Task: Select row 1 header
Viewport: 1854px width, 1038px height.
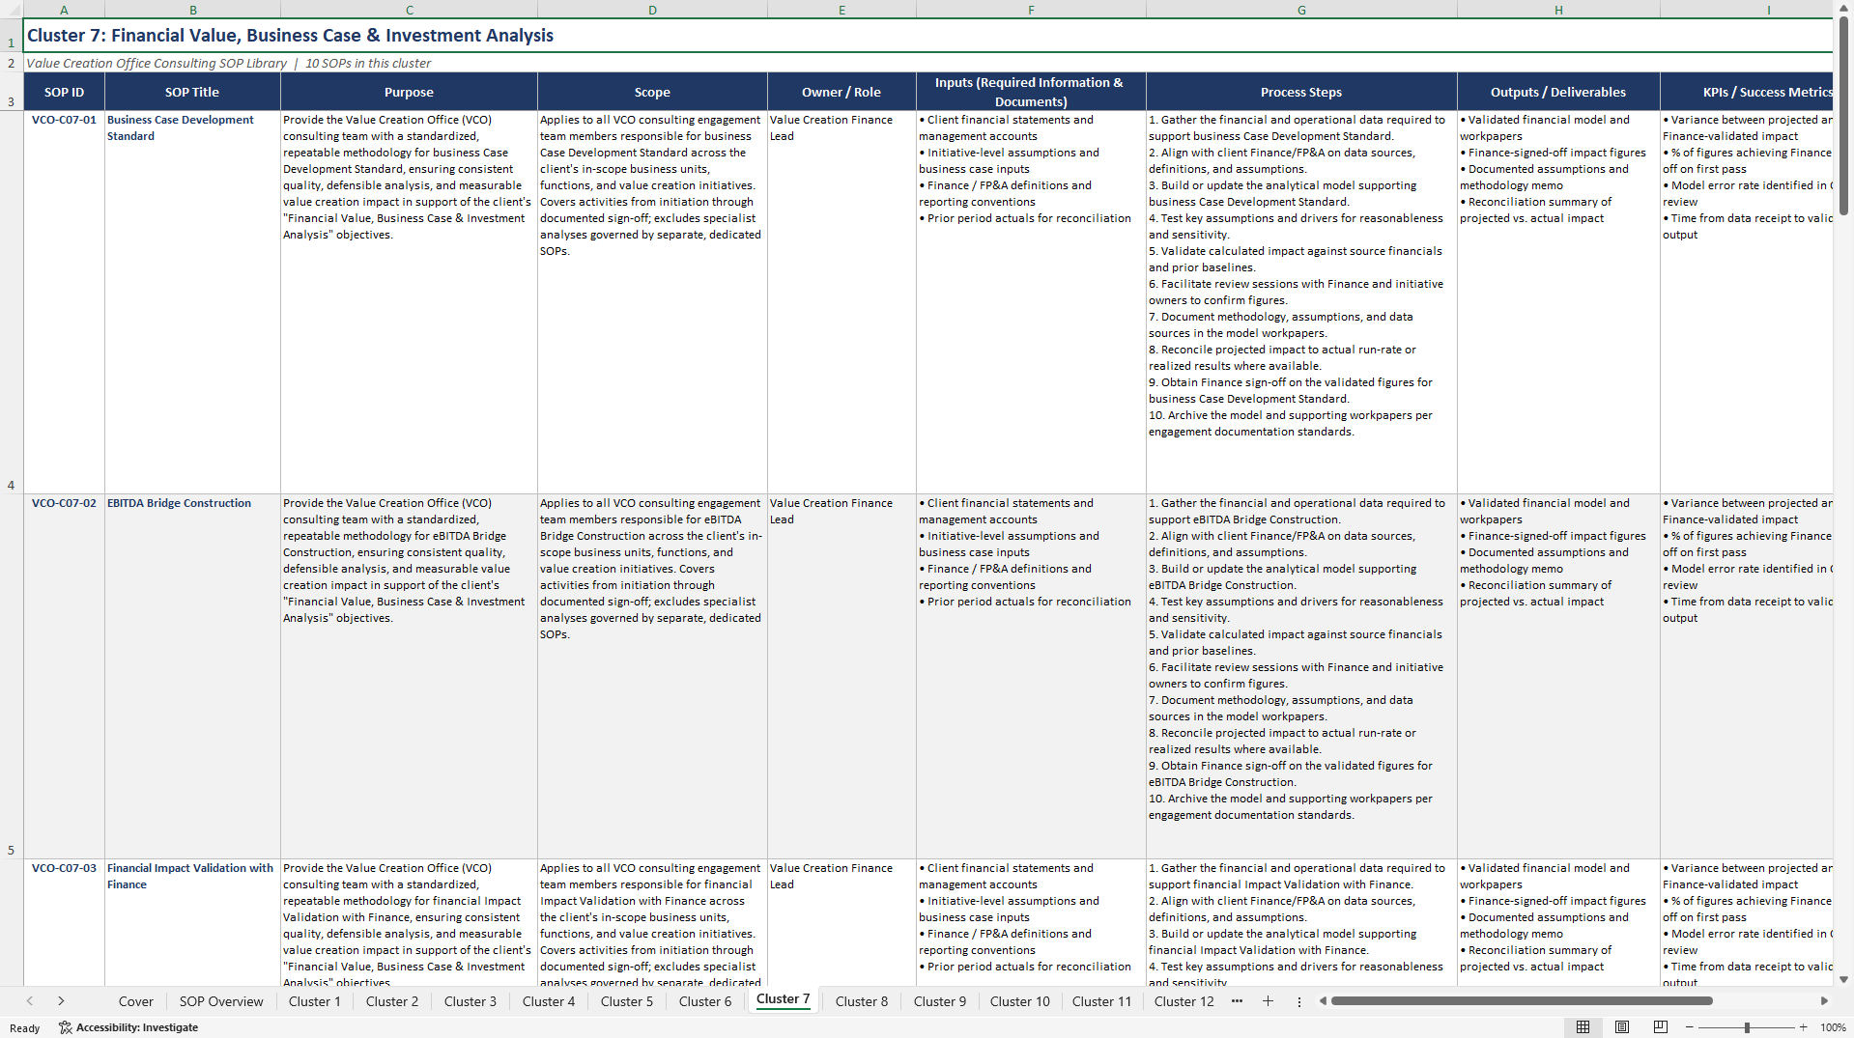Action: [12, 36]
